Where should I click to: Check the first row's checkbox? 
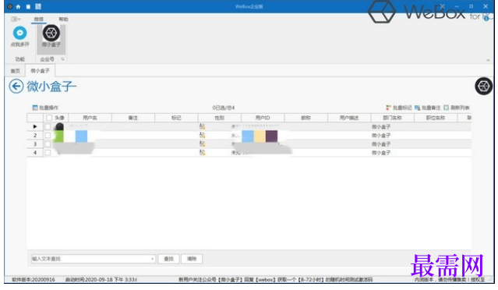pyautogui.click(x=48, y=126)
